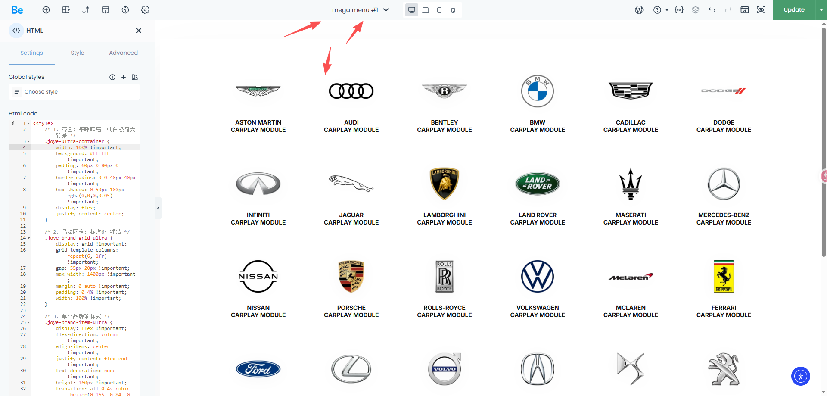Viewport: 827px width, 396px height.
Task: Switch to mobile device view
Action: pyautogui.click(x=453, y=10)
